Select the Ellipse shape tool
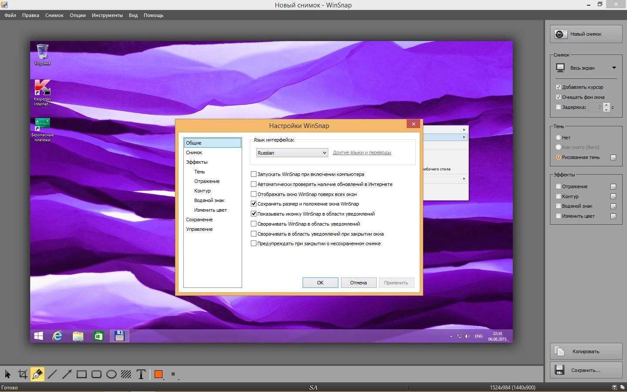 pyautogui.click(x=111, y=374)
